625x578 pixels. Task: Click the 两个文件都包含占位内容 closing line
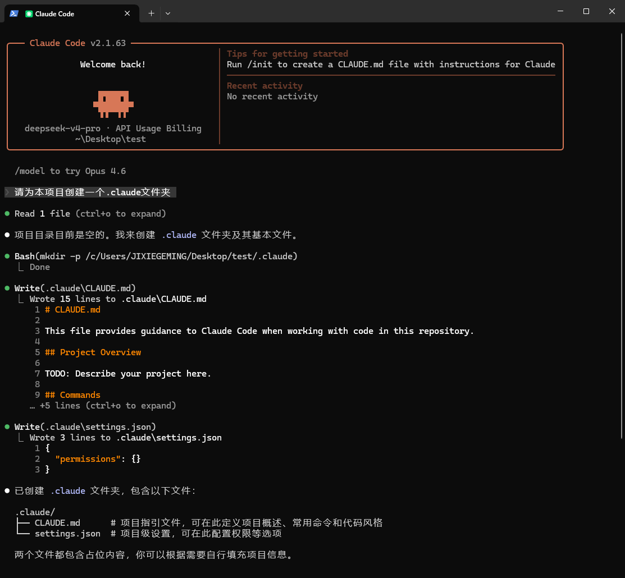pyautogui.click(x=154, y=555)
